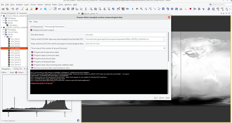Select the arrow selection tool
This screenshot has height=123, width=232.
pos(133,9)
